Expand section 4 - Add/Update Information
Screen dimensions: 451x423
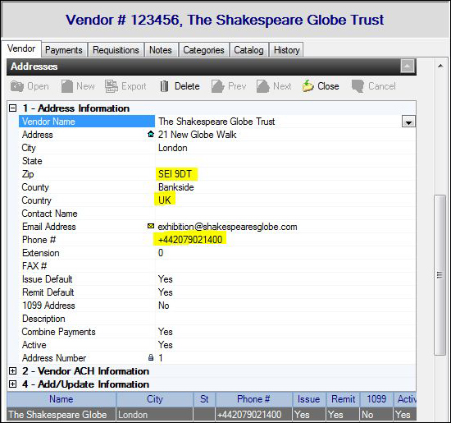pyautogui.click(x=12, y=384)
